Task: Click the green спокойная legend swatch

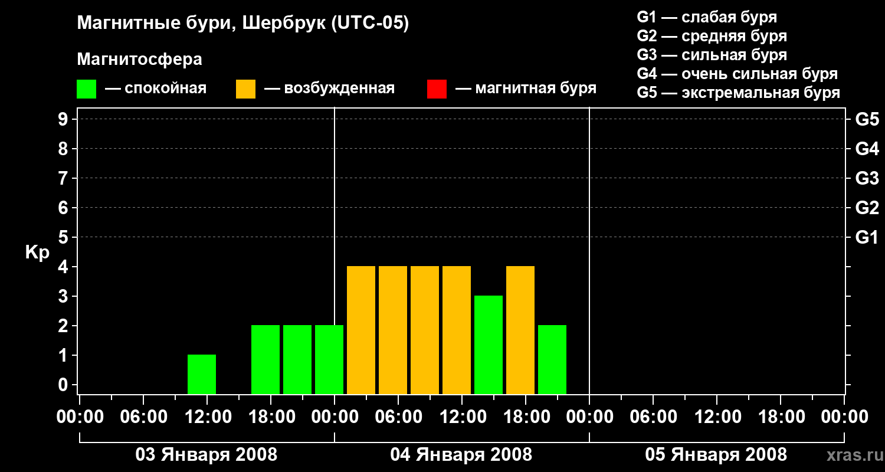Action: [x=86, y=89]
